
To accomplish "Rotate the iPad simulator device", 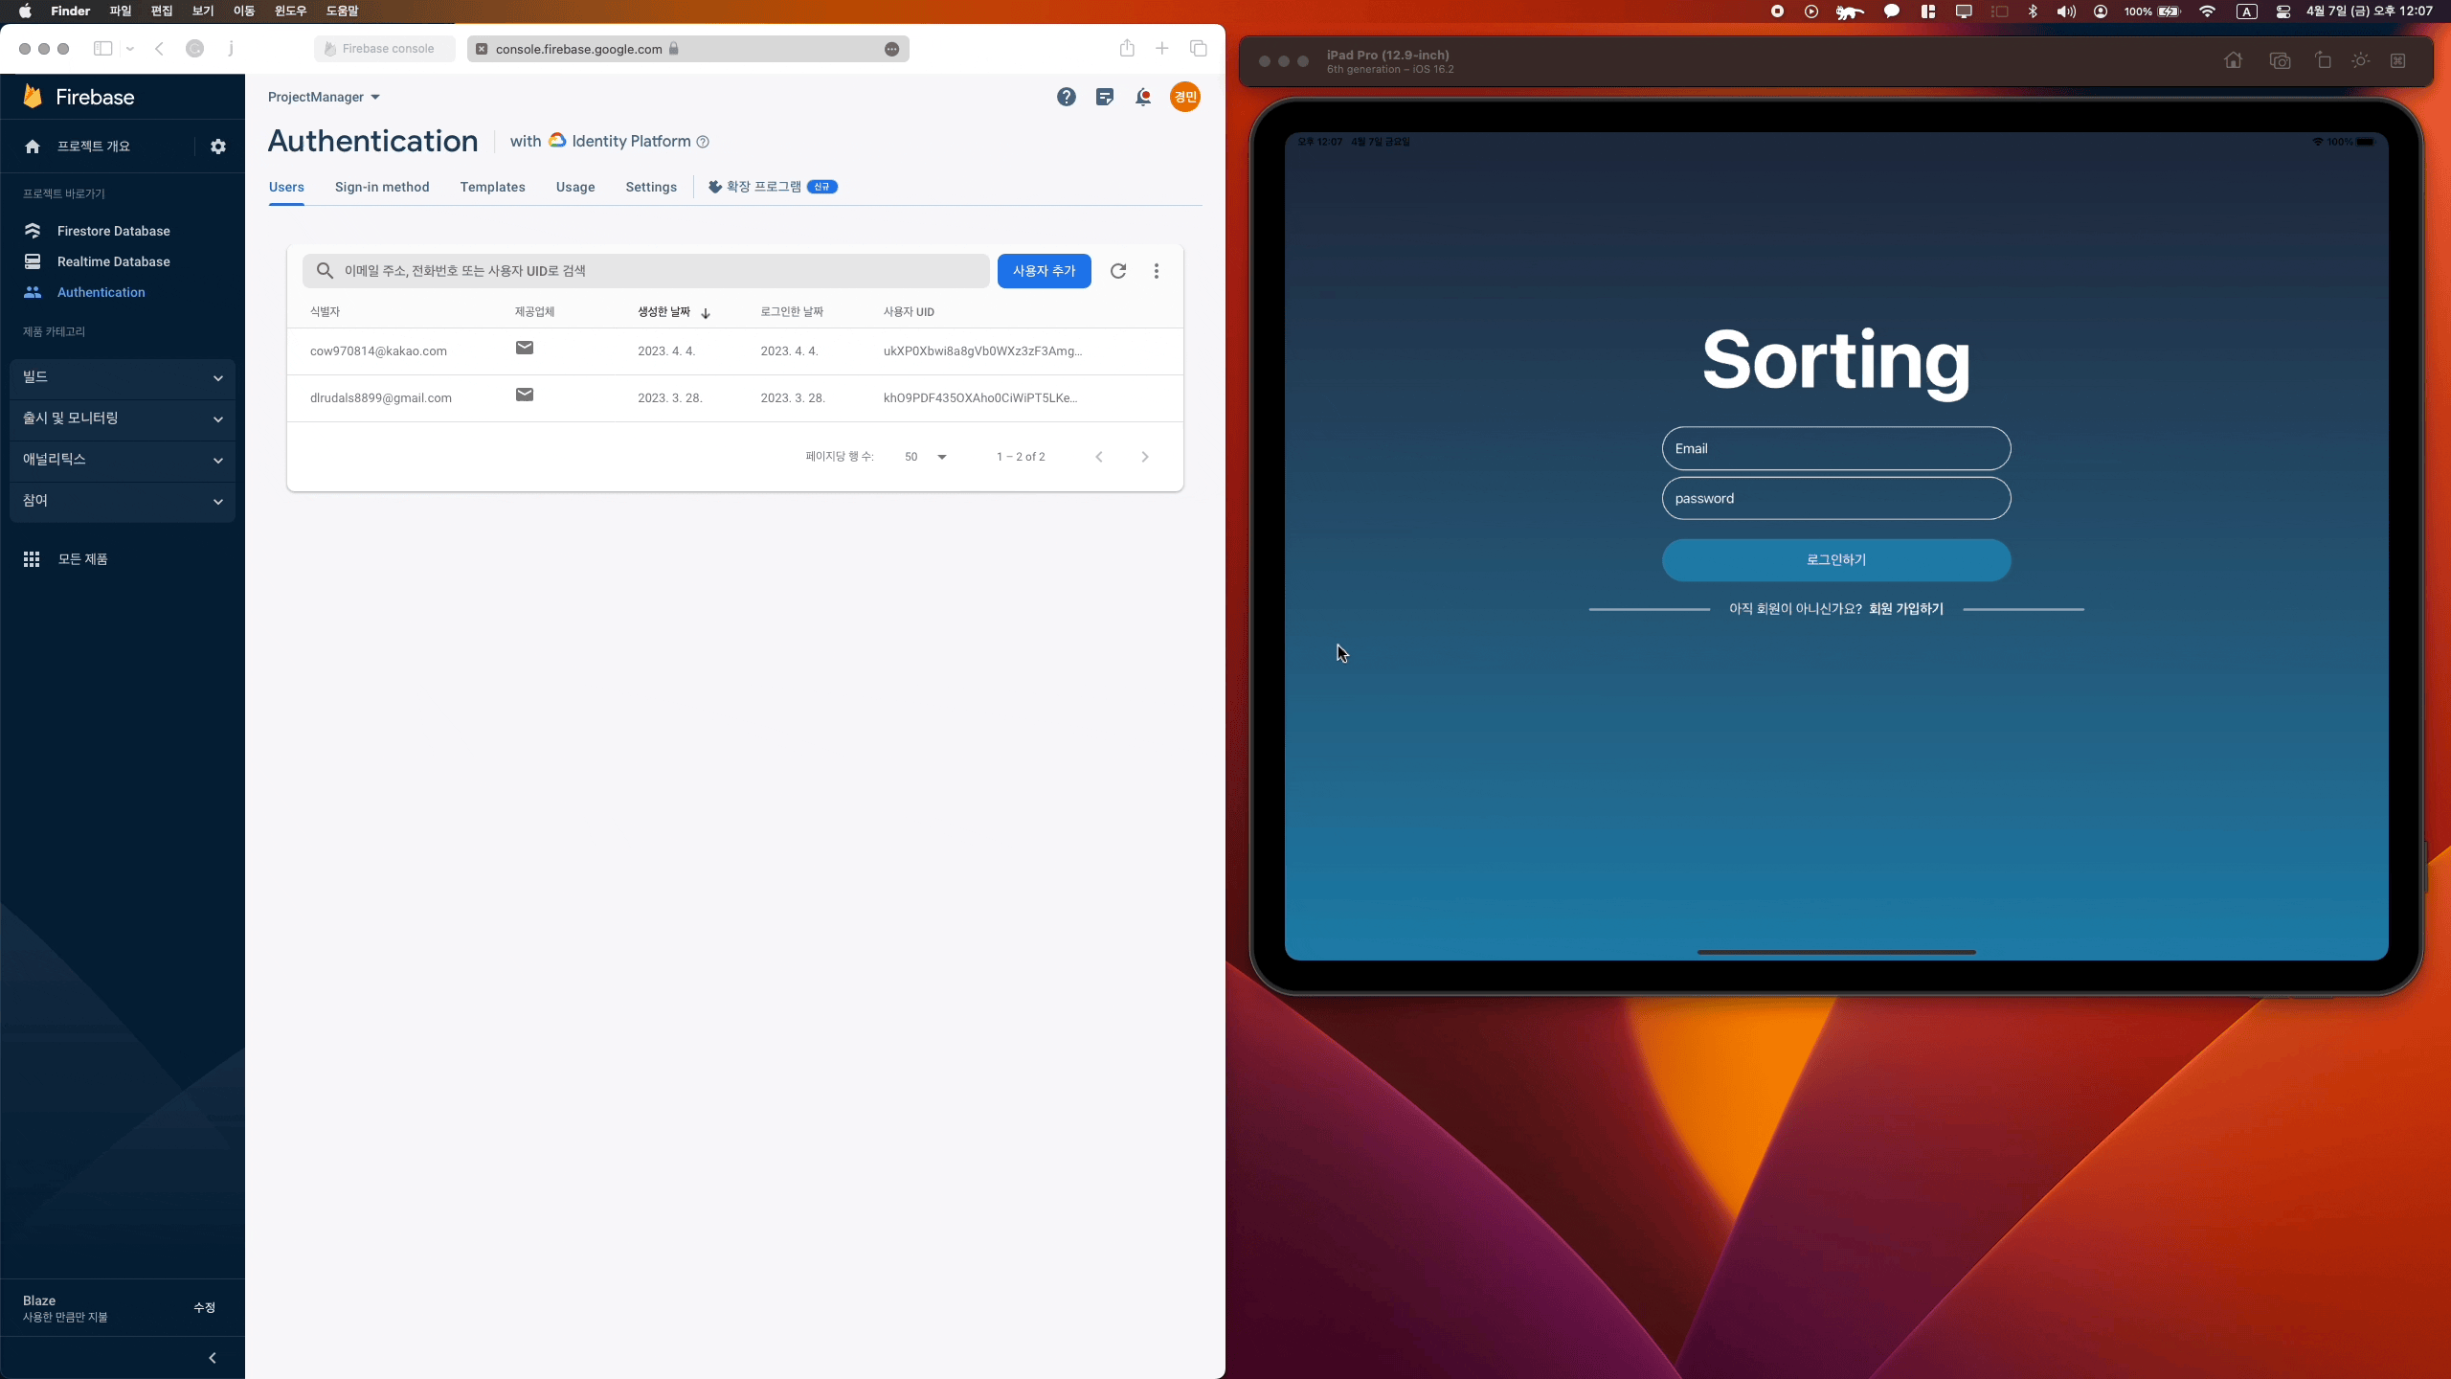I will click(x=2323, y=61).
